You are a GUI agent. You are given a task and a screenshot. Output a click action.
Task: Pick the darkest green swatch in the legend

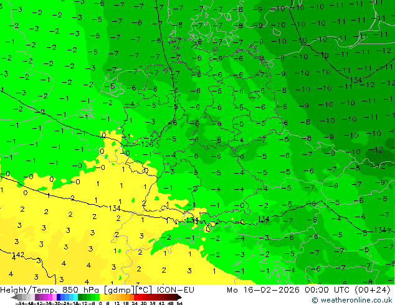[x=80, y=297]
